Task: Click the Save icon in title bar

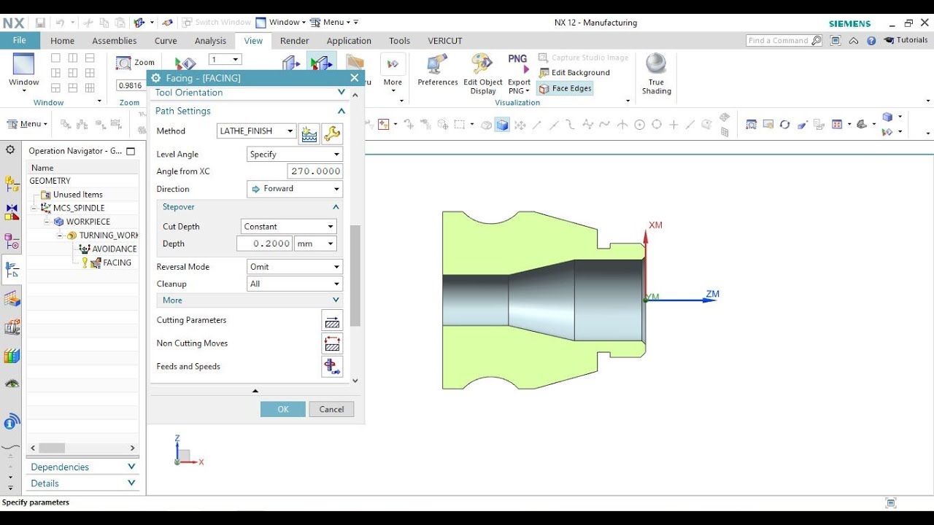Action: click(x=40, y=23)
